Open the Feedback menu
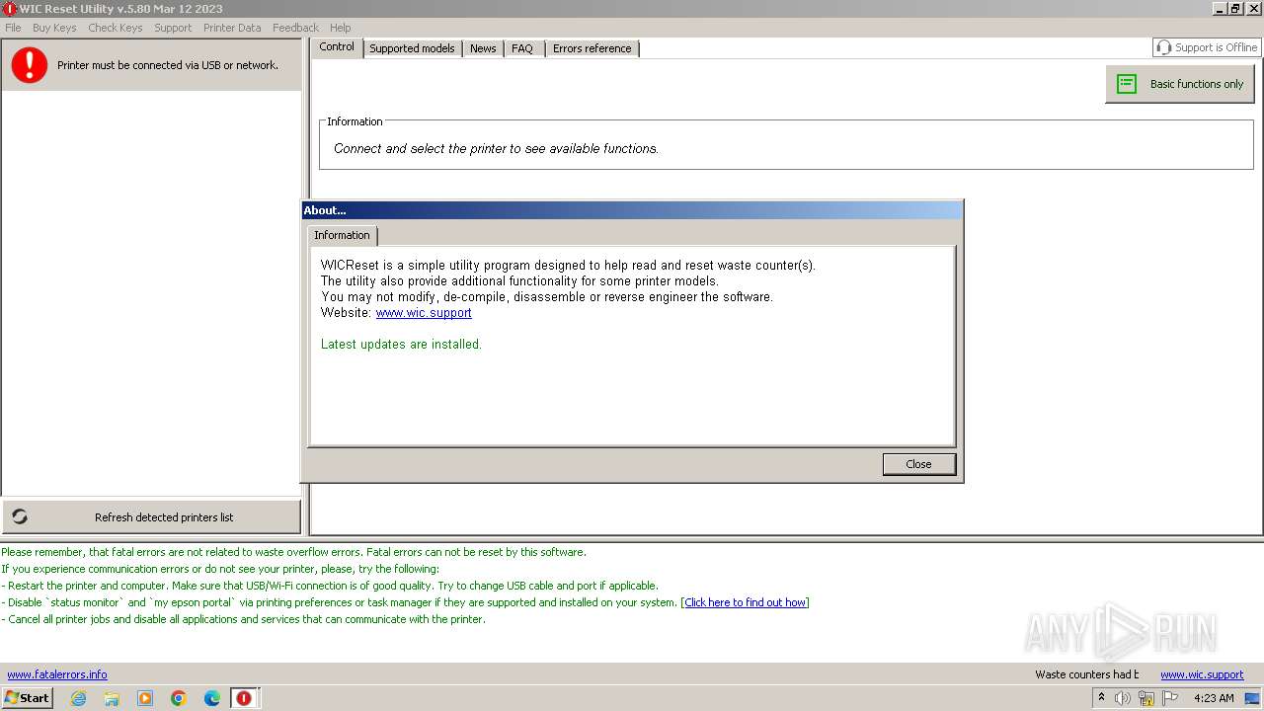Image resolution: width=1264 pixels, height=711 pixels. coord(295,28)
